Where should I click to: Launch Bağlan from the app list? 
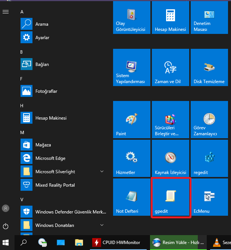64,64
